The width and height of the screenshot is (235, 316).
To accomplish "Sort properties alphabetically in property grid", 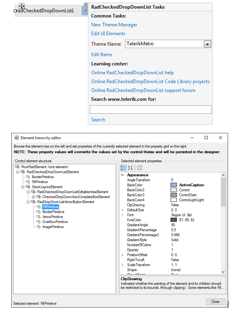I will tap(129, 168).
